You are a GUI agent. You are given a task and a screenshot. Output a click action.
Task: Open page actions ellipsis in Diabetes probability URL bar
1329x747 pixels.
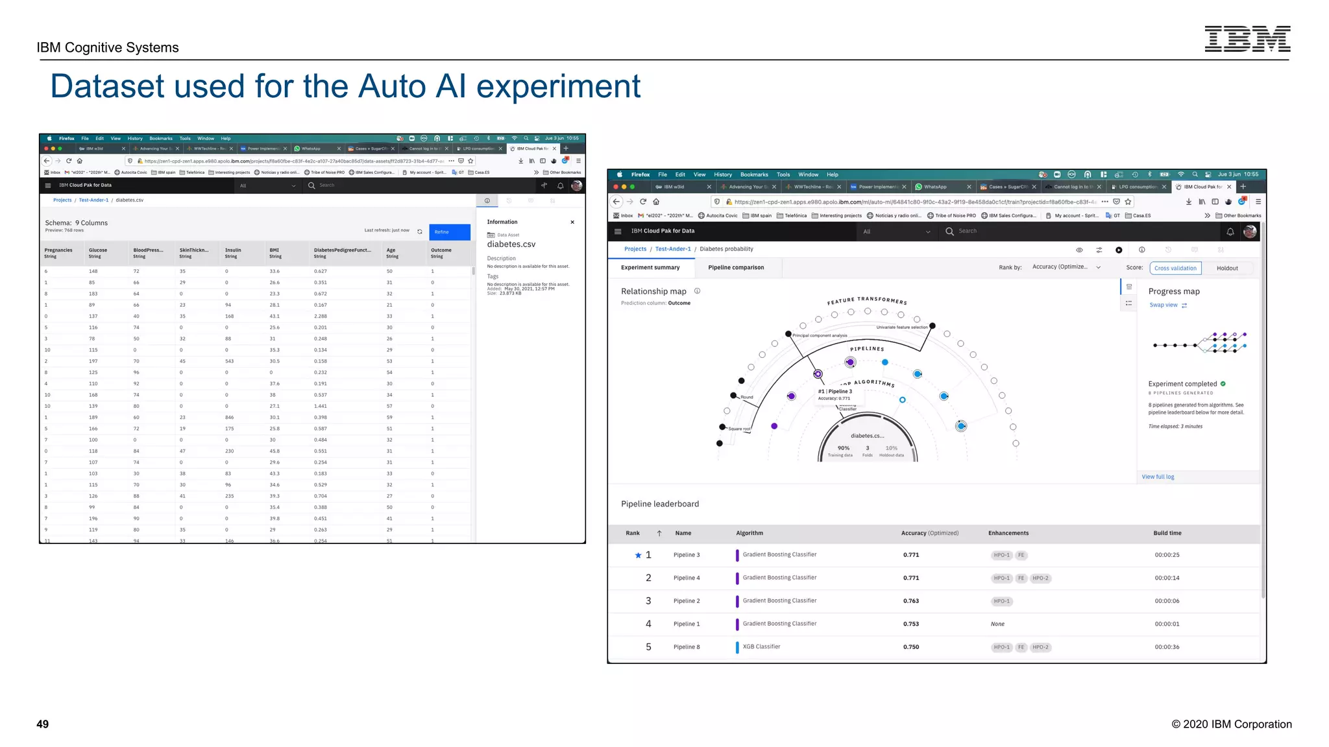coord(1104,202)
